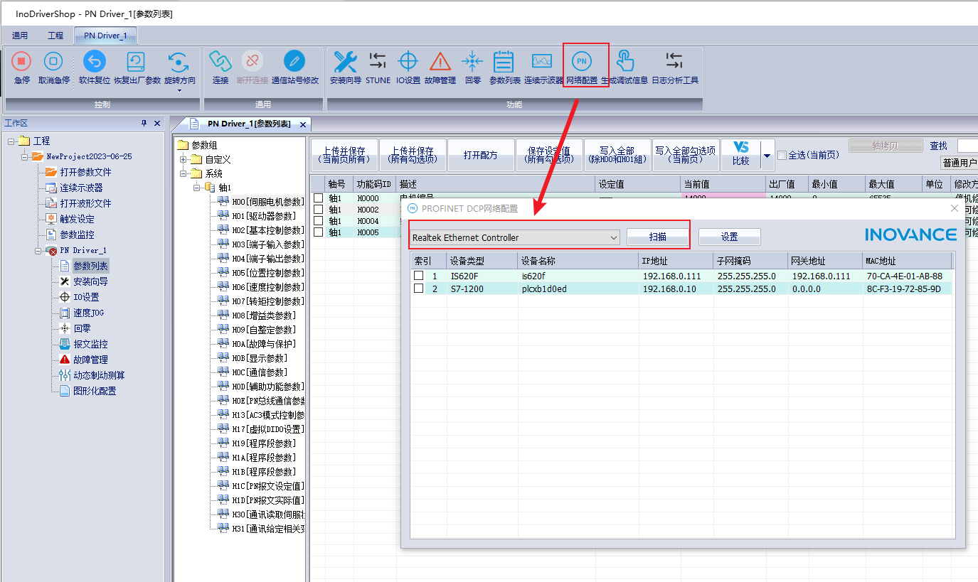Click the 回零 homing toolbar icon
Screen dimensions: 978x582
point(472,62)
